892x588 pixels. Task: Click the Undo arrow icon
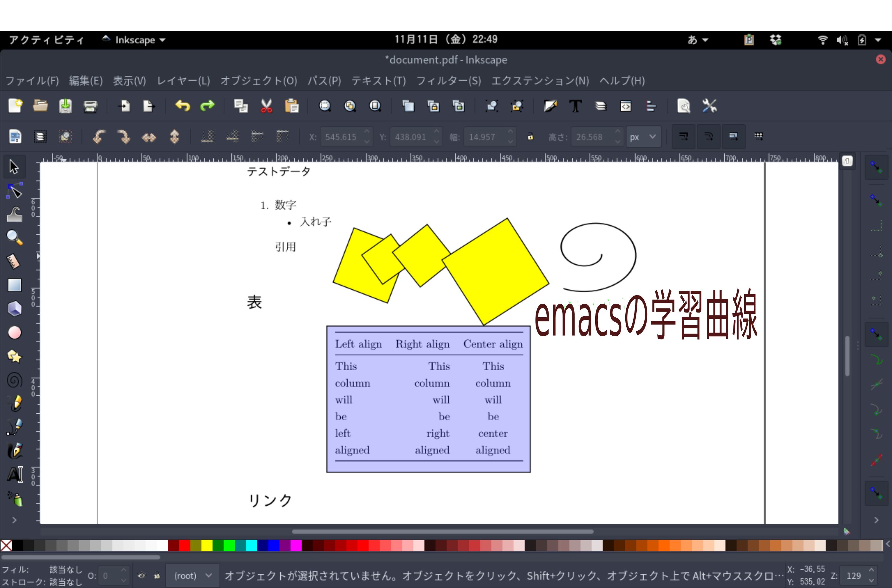click(182, 106)
